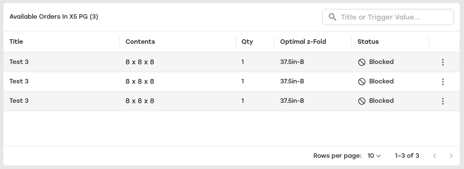Expand the Rows per page dropdown

[374, 156]
